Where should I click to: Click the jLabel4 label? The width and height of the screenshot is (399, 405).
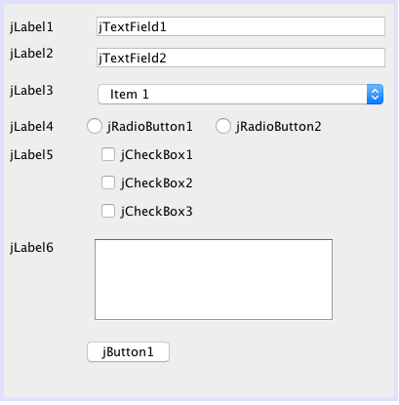tap(31, 127)
